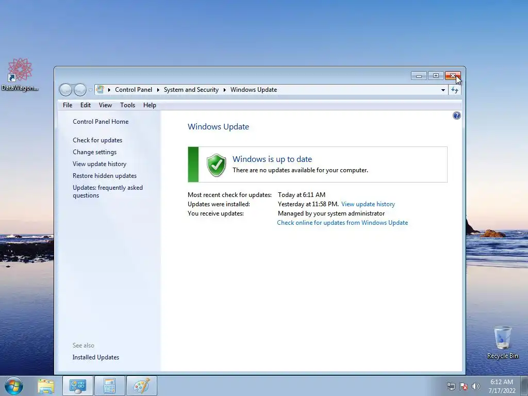528x396 pixels.
Task: Select the DataWagon desktop shortcut icon
Action: 20,74
